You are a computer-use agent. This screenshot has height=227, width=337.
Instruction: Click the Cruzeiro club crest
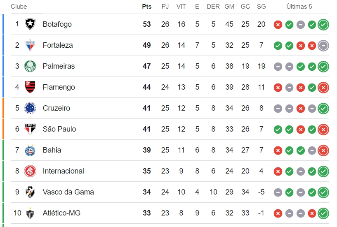pos(30,108)
